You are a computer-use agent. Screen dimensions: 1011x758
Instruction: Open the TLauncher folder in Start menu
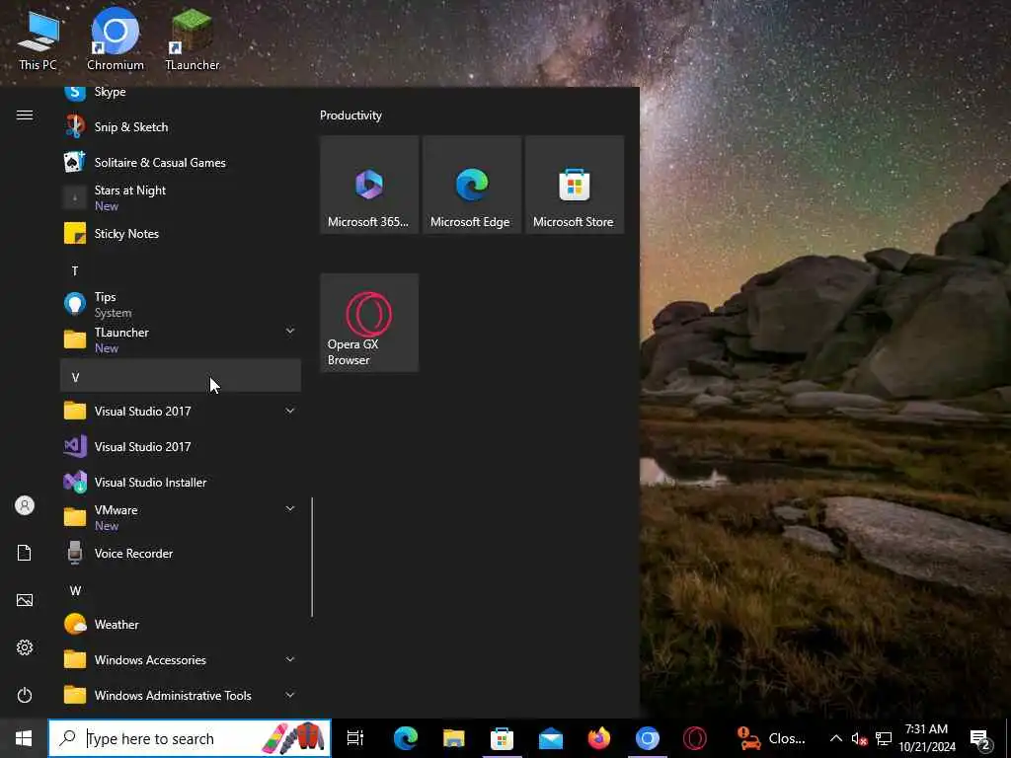coord(181,340)
